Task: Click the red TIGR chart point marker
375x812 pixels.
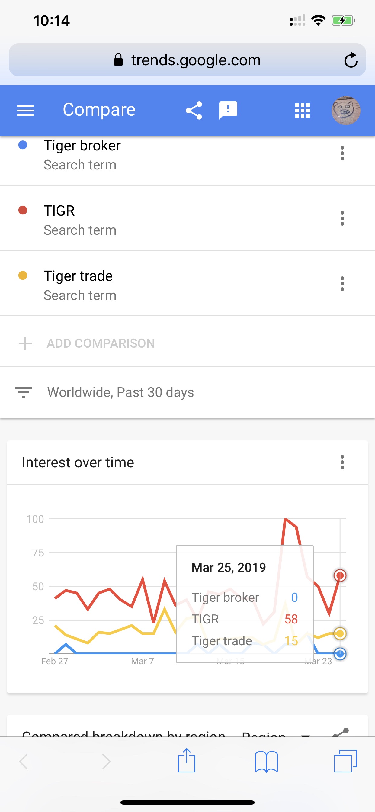Action: pyautogui.click(x=340, y=575)
